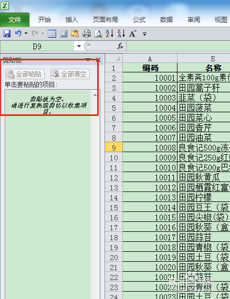
Task: Click the Save floppy disk icon
Action: 7,34
